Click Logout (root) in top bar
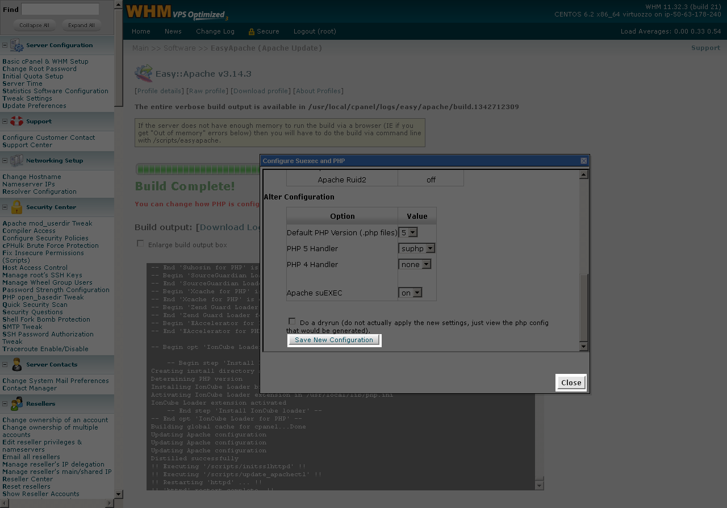This screenshot has height=508, width=727. [315, 32]
